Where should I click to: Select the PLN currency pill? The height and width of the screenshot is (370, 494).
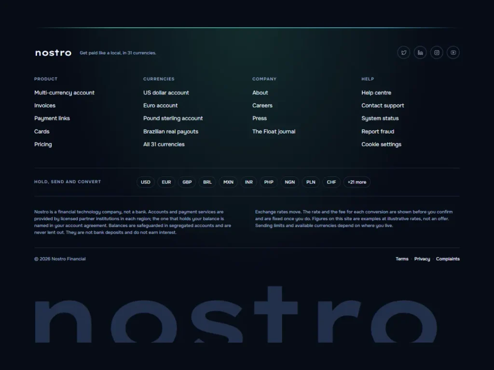[311, 182]
